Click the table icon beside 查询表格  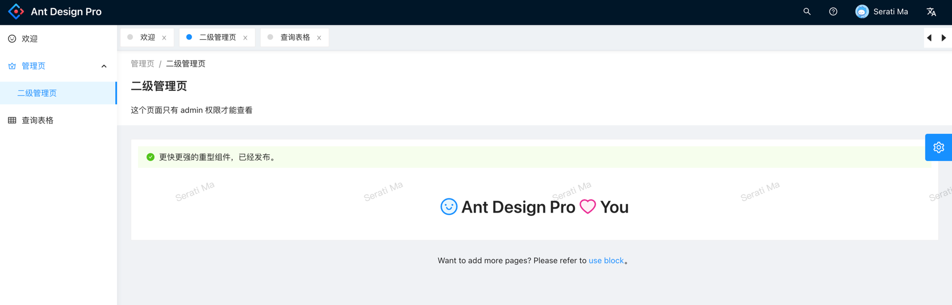[12, 120]
